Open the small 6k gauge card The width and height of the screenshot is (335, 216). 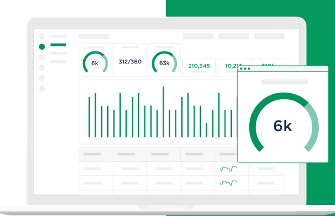(95, 60)
